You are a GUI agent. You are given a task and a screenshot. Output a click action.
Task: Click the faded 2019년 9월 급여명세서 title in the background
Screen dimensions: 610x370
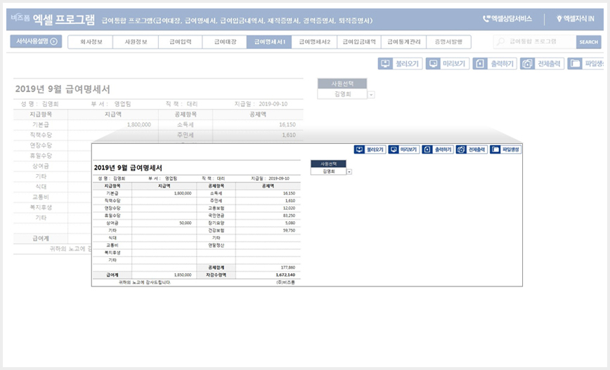[x=63, y=89]
